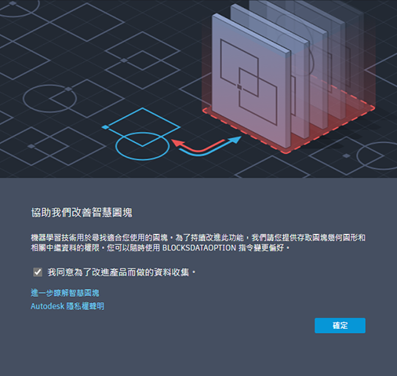Open the 進一步瞭解智慧圖塊 link
Screen dimensions: 397x376
[65, 293]
